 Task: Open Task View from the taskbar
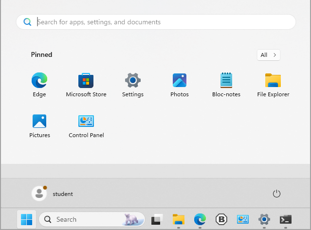[x=156, y=219]
